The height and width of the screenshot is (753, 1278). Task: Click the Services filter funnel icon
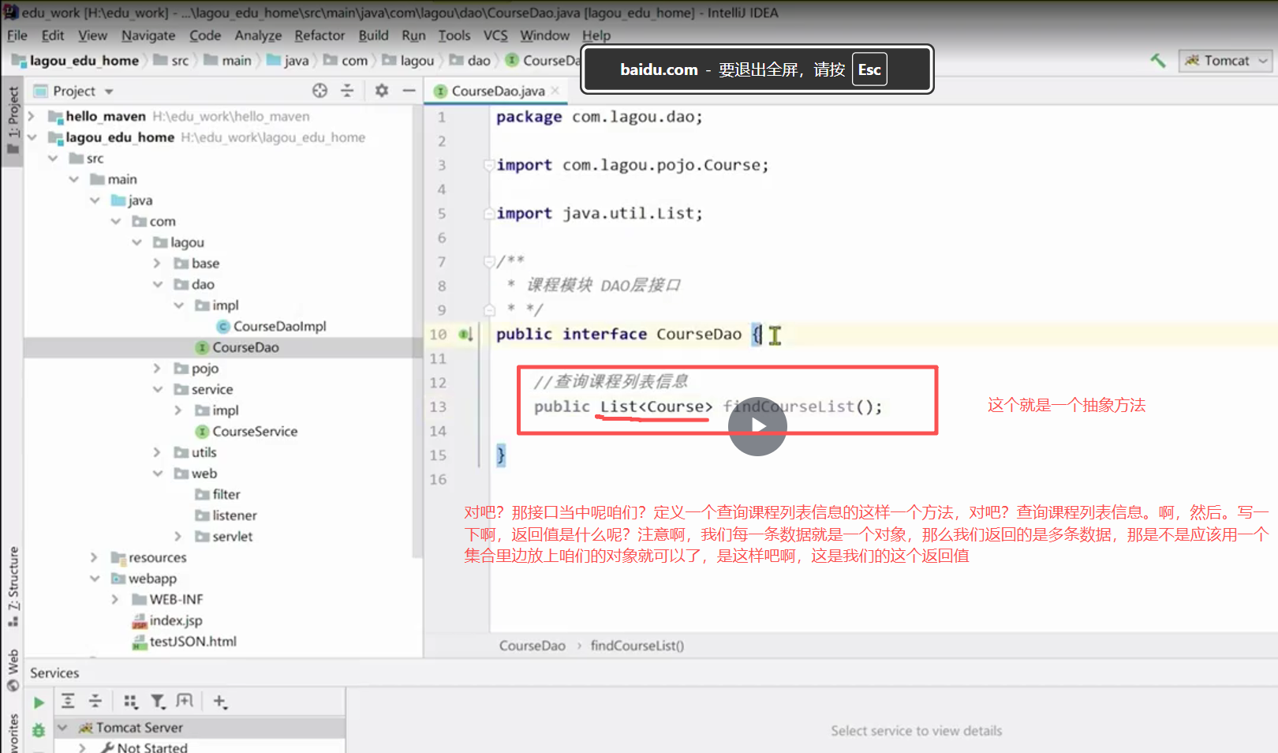(158, 701)
